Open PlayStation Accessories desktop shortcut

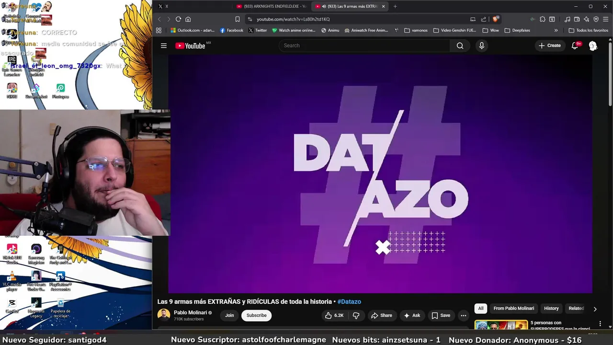click(60, 281)
